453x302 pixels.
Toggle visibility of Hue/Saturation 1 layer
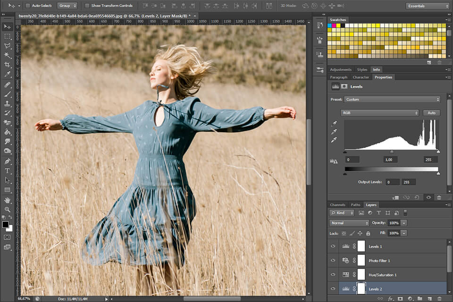point(333,274)
